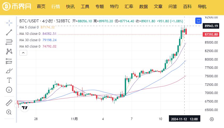Choose the XABCD pattern tool
Image resolution: width=224 pixels, height=128 pixels.
tap(9, 52)
